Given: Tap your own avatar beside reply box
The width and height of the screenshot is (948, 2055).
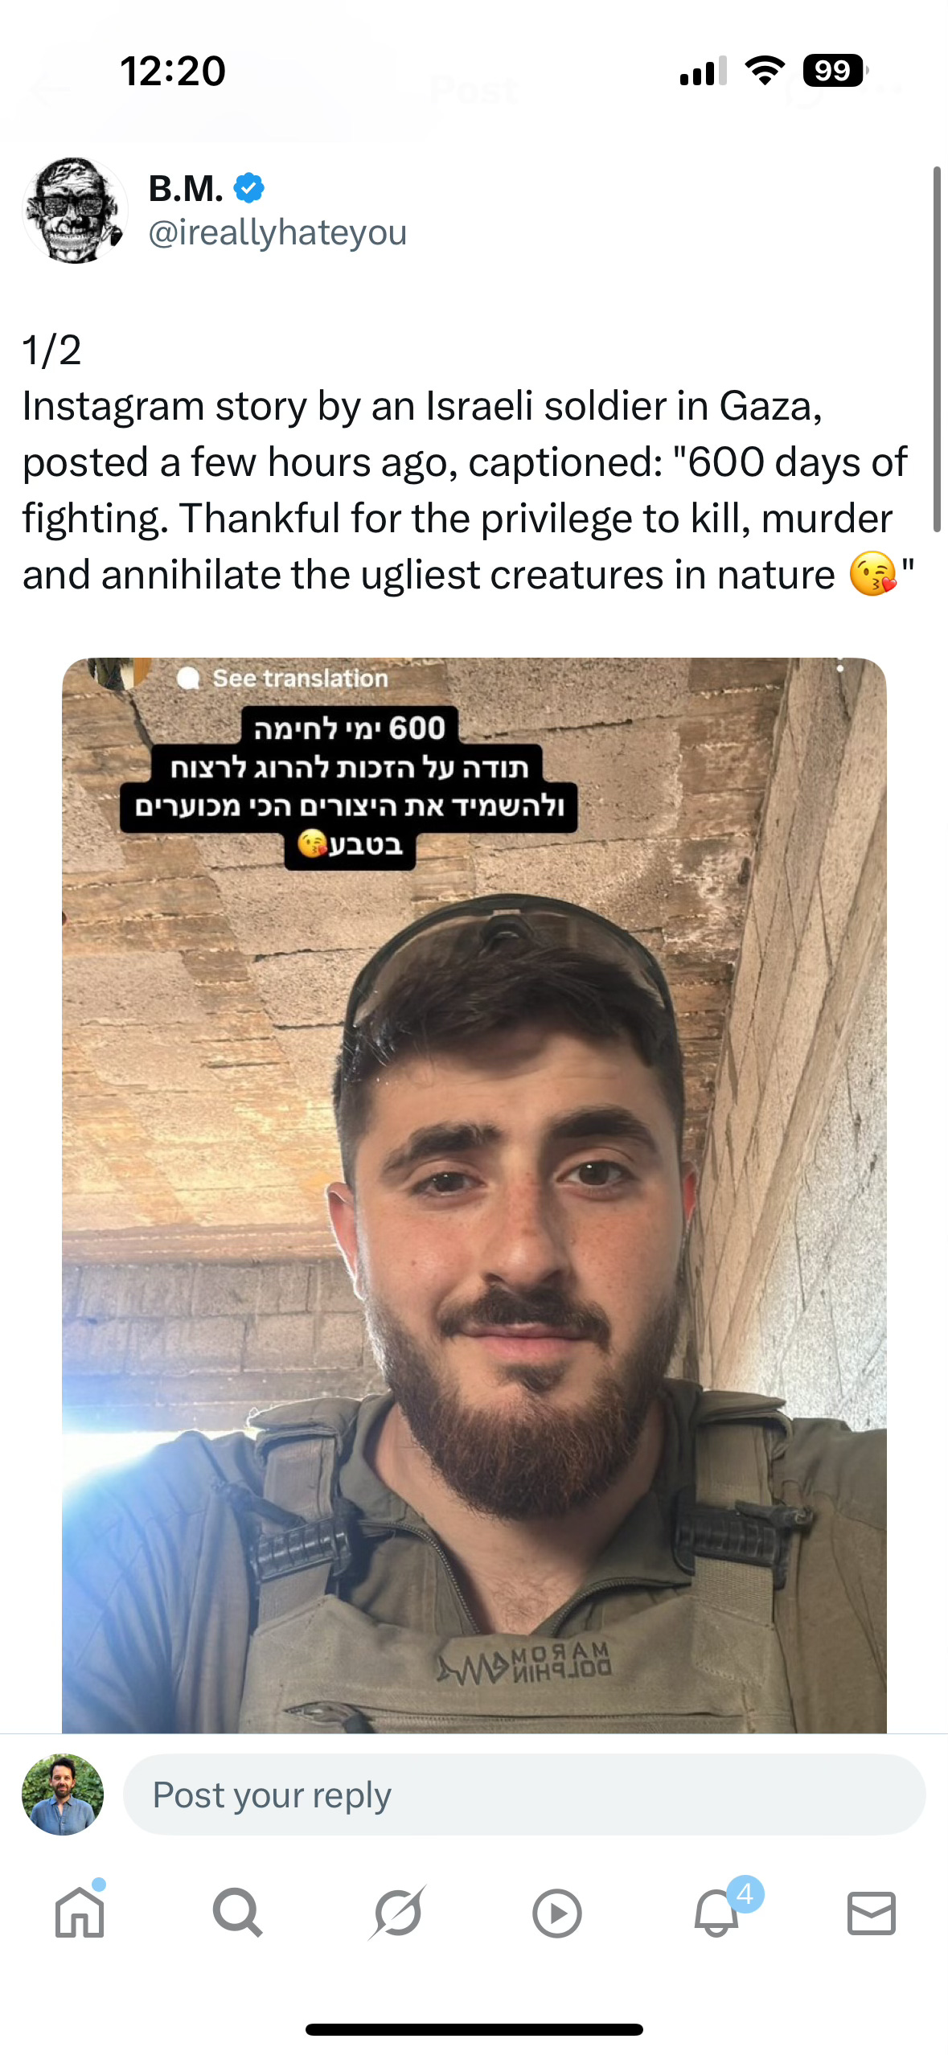Looking at the screenshot, I should (63, 1795).
